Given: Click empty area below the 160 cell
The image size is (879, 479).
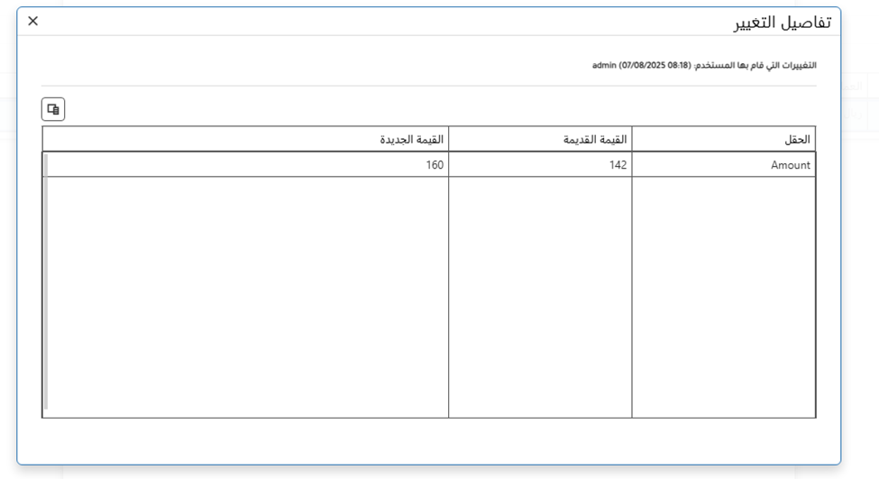Looking at the screenshot, I should 248,296.
